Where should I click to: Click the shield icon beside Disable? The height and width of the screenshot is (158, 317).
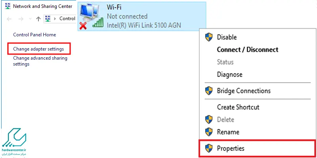(x=208, y=37)
